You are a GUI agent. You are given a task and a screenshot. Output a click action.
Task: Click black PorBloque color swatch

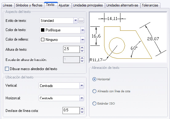point(42,30)
